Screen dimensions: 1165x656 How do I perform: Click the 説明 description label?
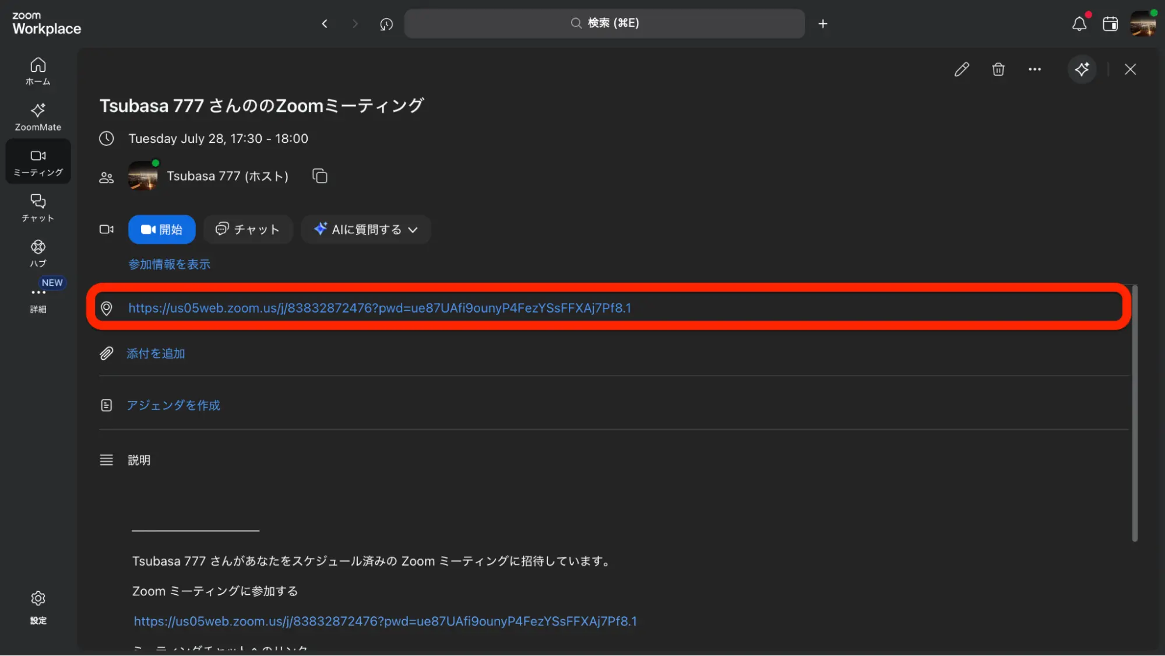[139, 460]
